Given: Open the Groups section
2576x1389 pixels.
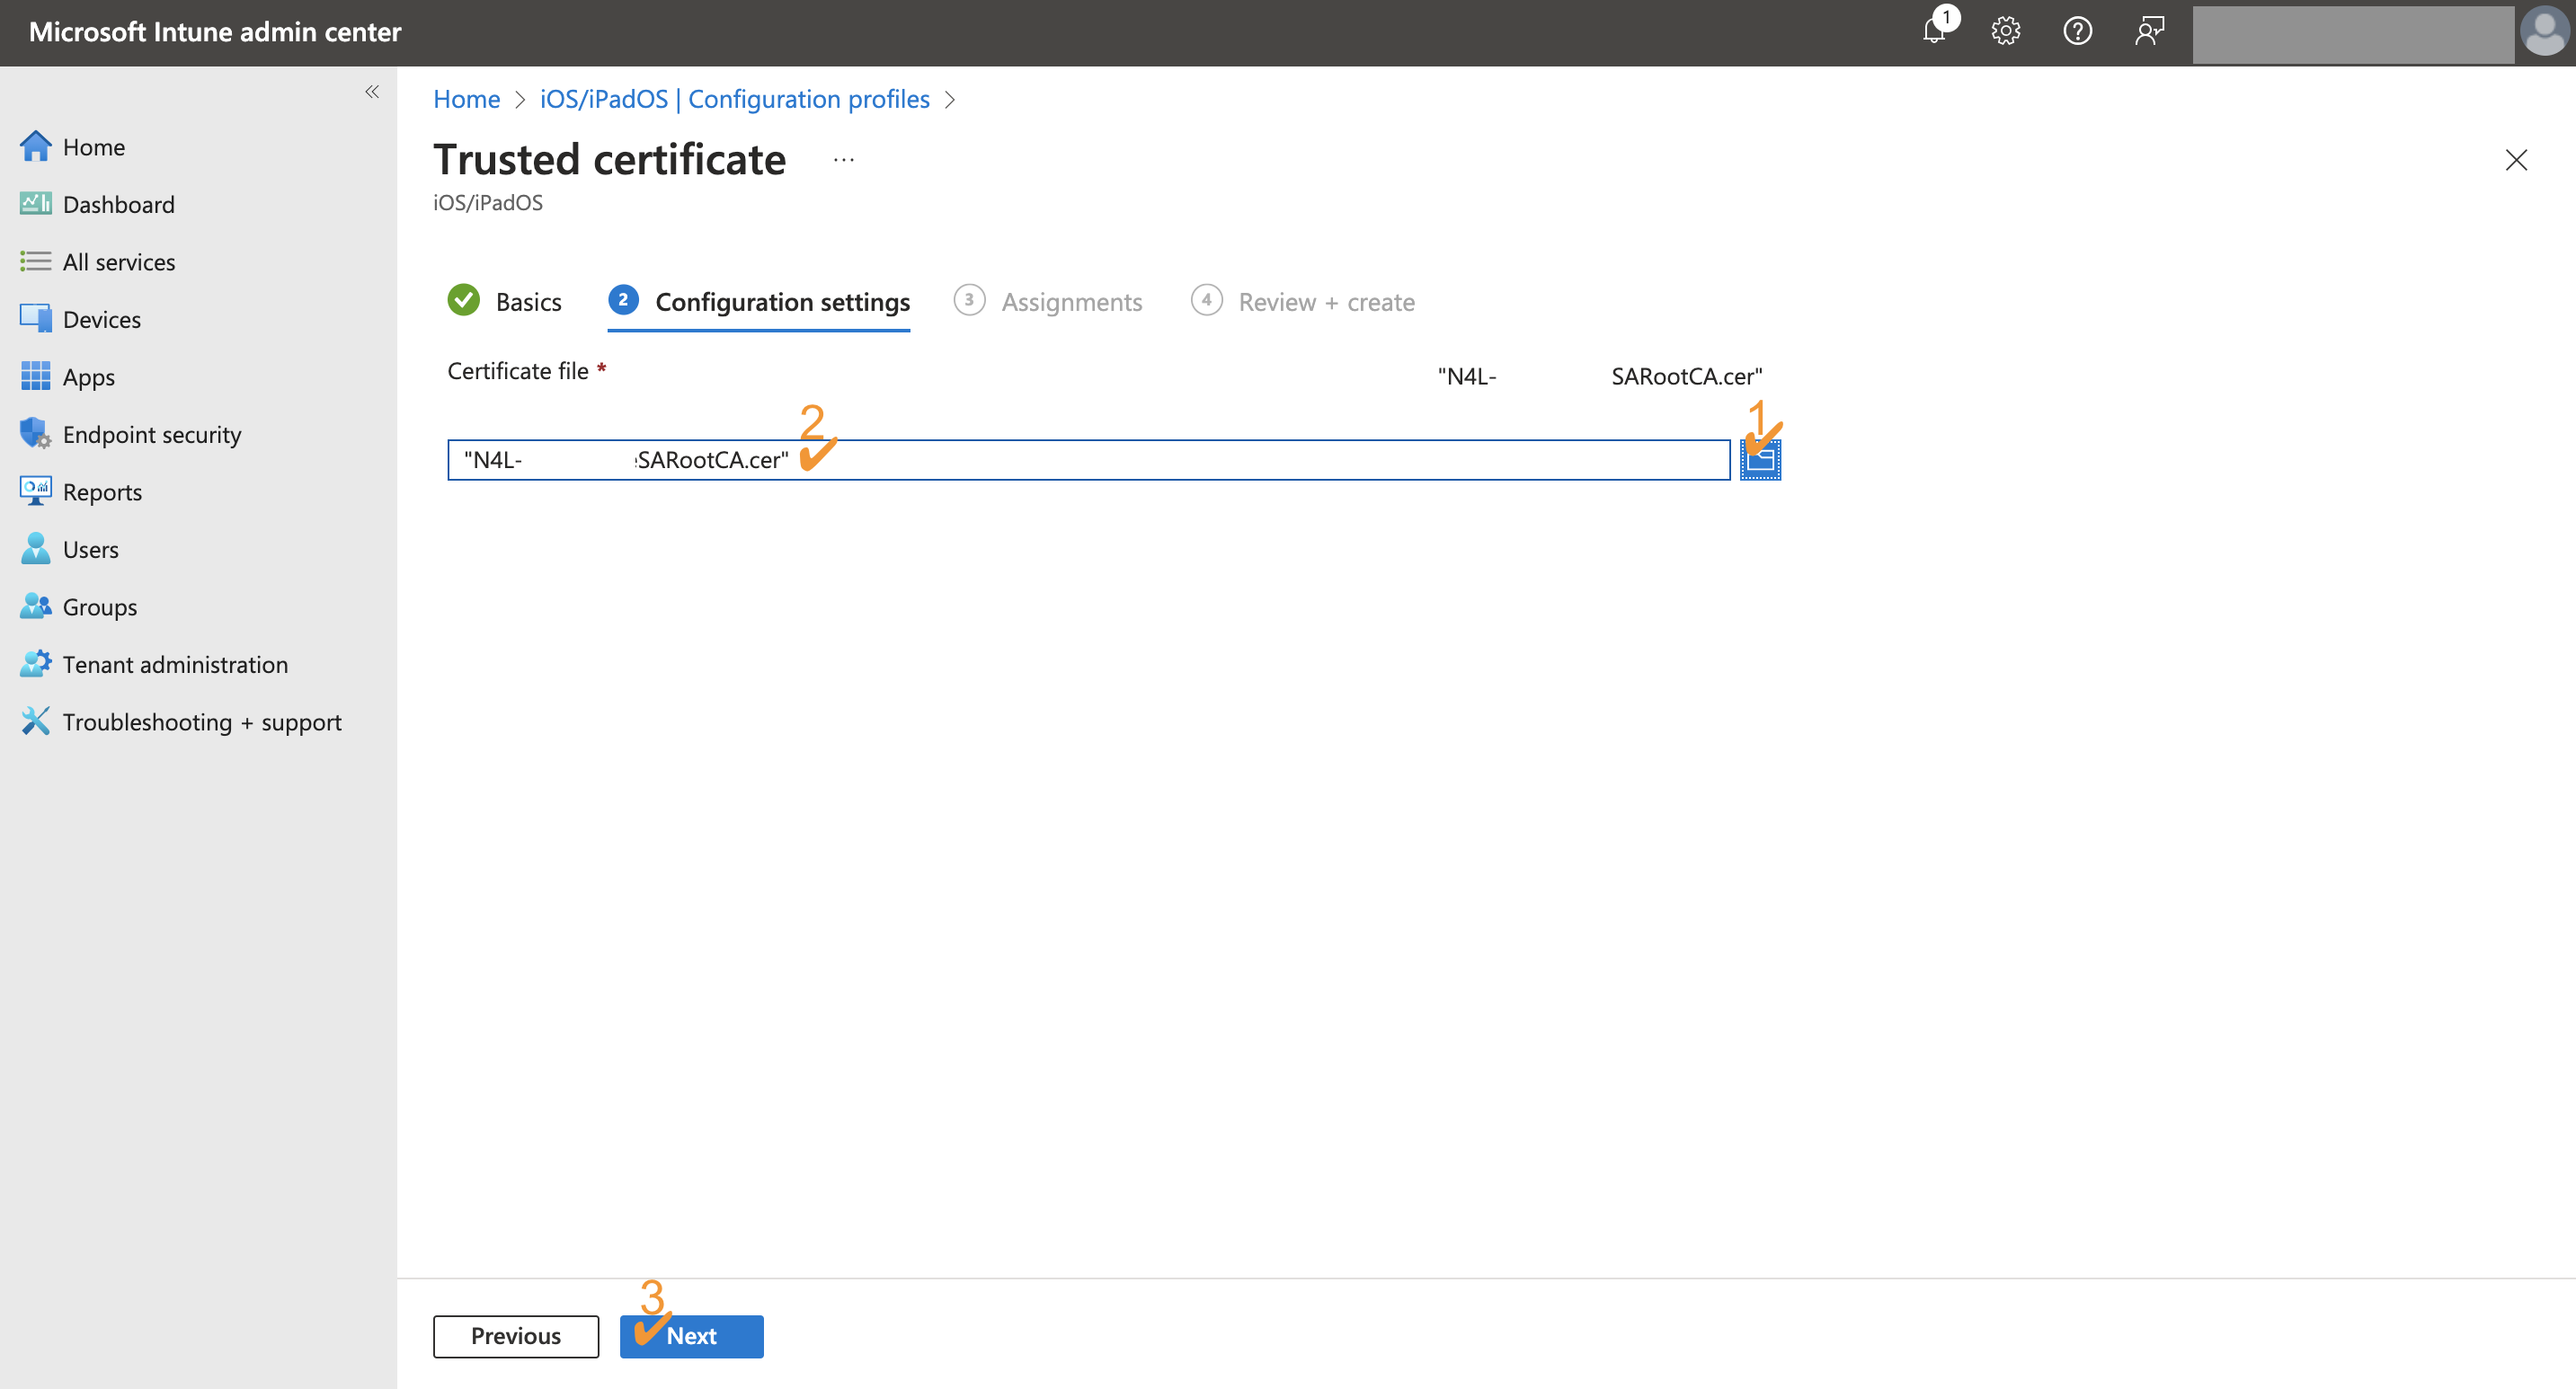Looking at the screenshot, I should click(99, 606).
